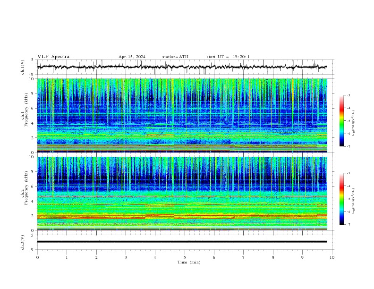Click the 'station=ATH' label

point(175,57)
